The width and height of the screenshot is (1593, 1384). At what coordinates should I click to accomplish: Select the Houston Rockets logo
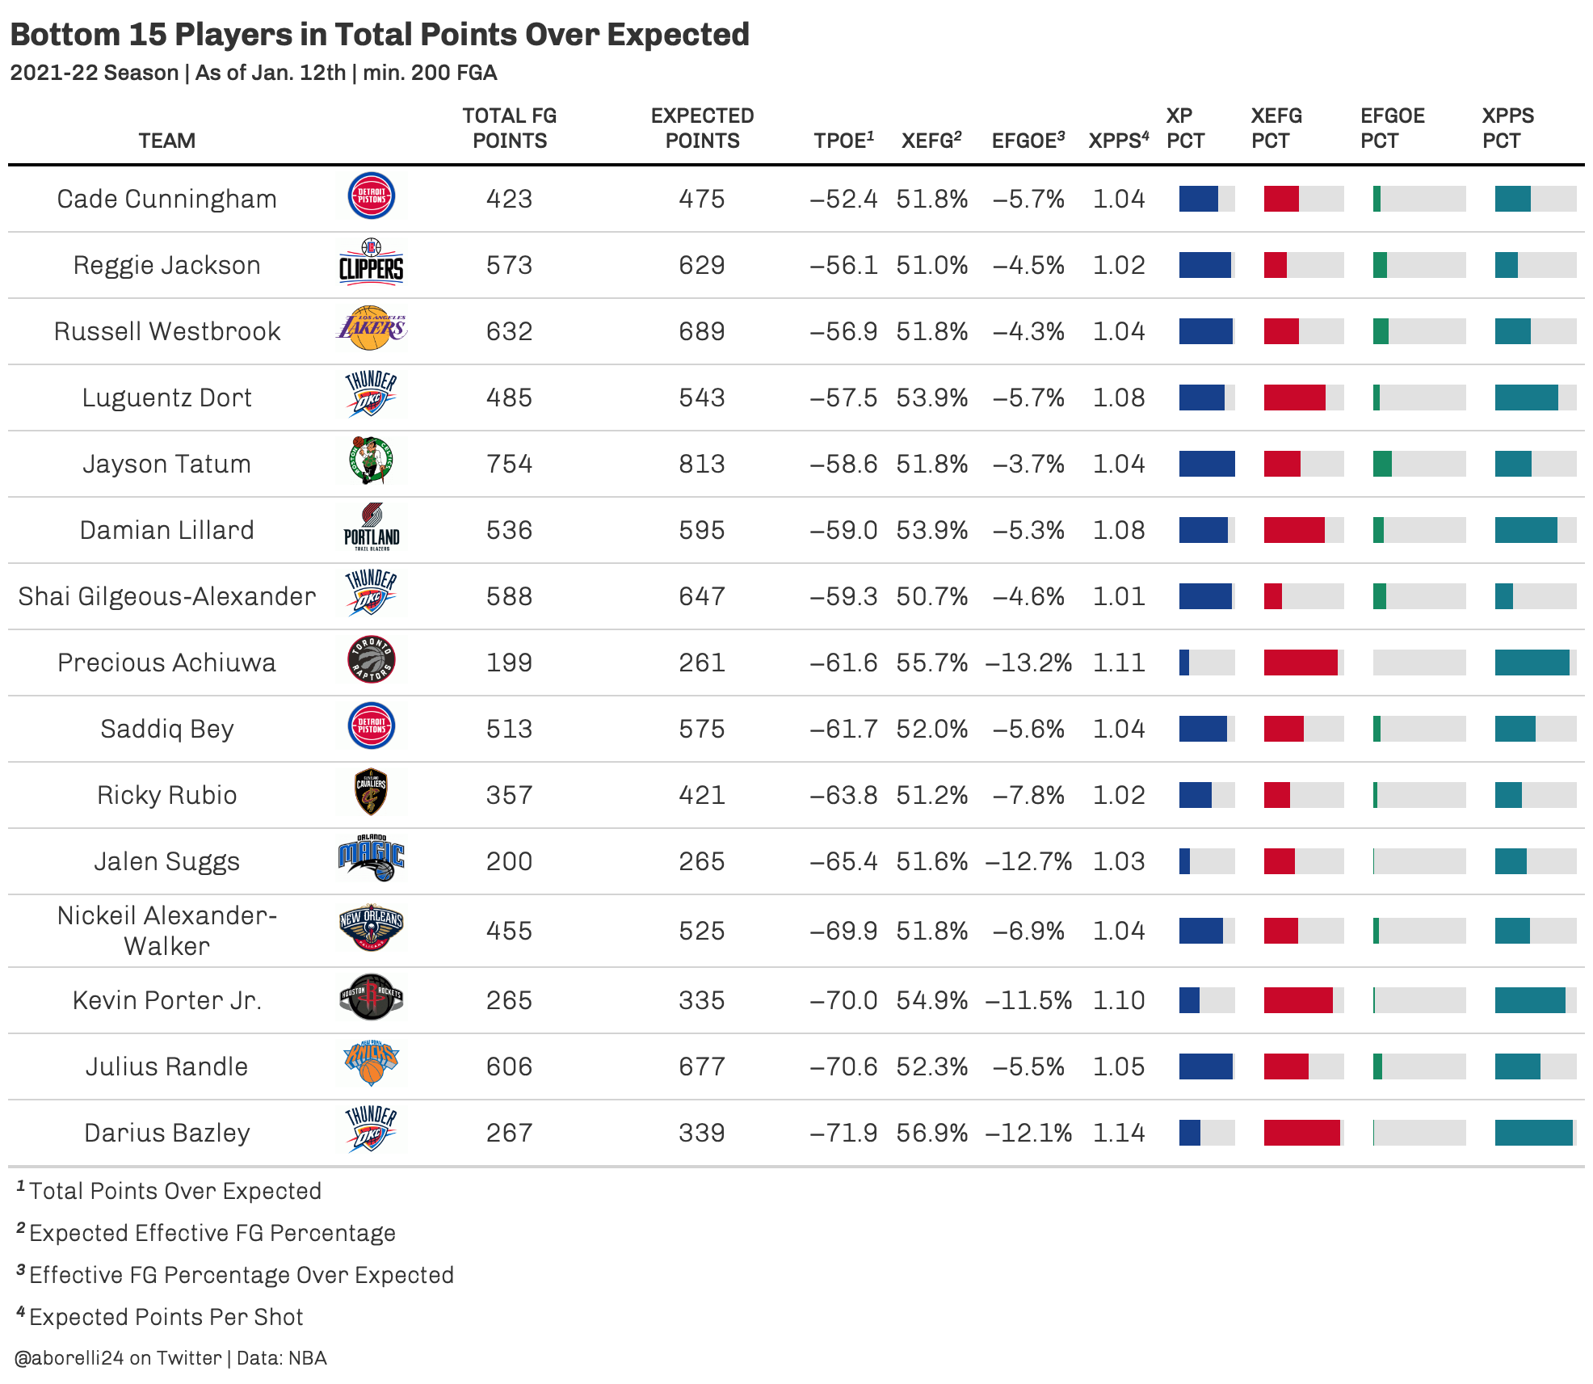(371, 997)
